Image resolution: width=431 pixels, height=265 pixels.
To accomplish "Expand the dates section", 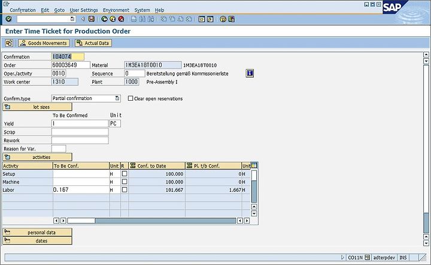I will click(x=37, y=240).
